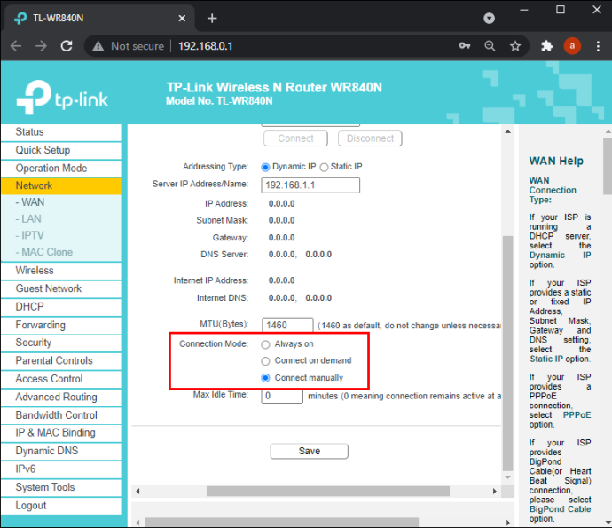Reload the router page

point(67,46)
